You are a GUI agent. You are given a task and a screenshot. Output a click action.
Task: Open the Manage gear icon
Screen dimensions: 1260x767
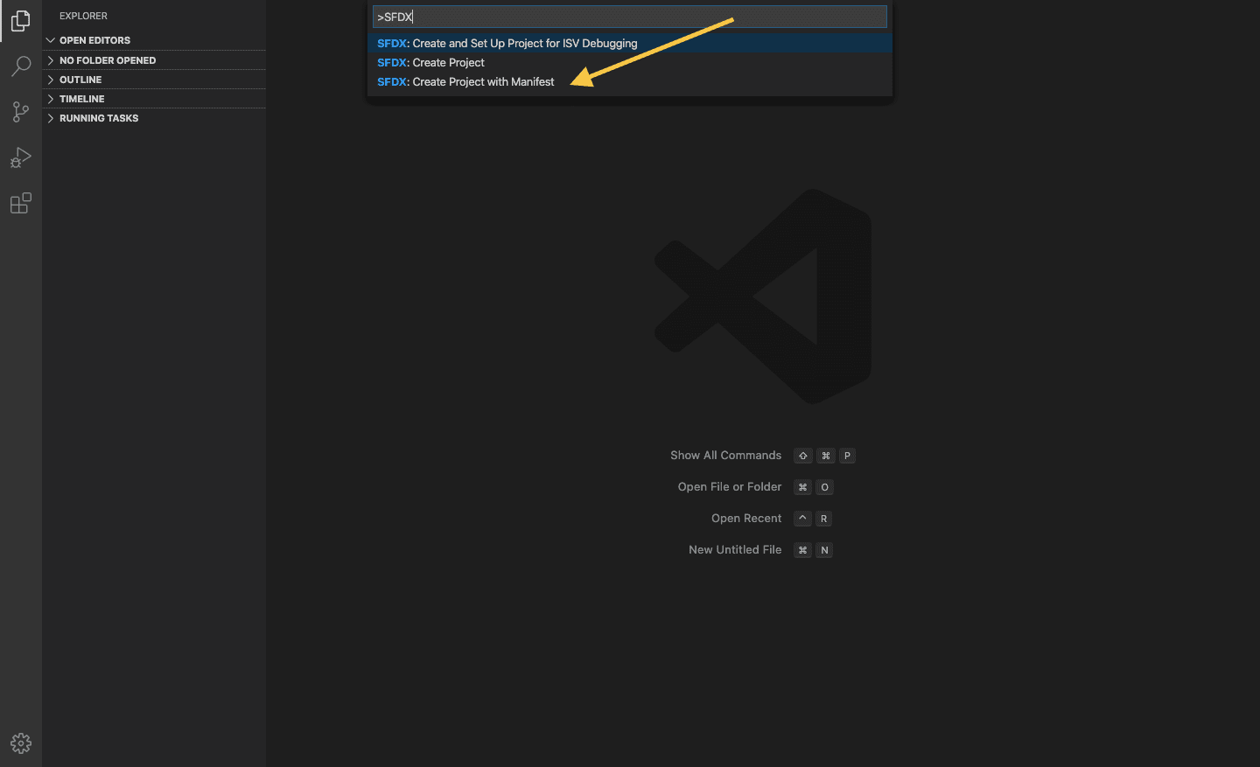click(21, 743)
